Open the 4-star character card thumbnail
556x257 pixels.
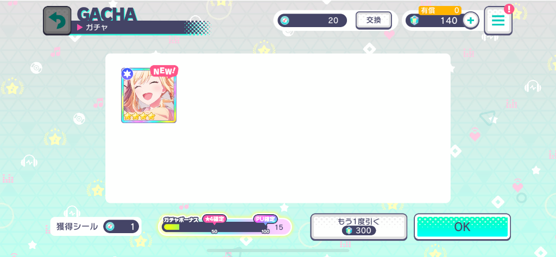149,95
